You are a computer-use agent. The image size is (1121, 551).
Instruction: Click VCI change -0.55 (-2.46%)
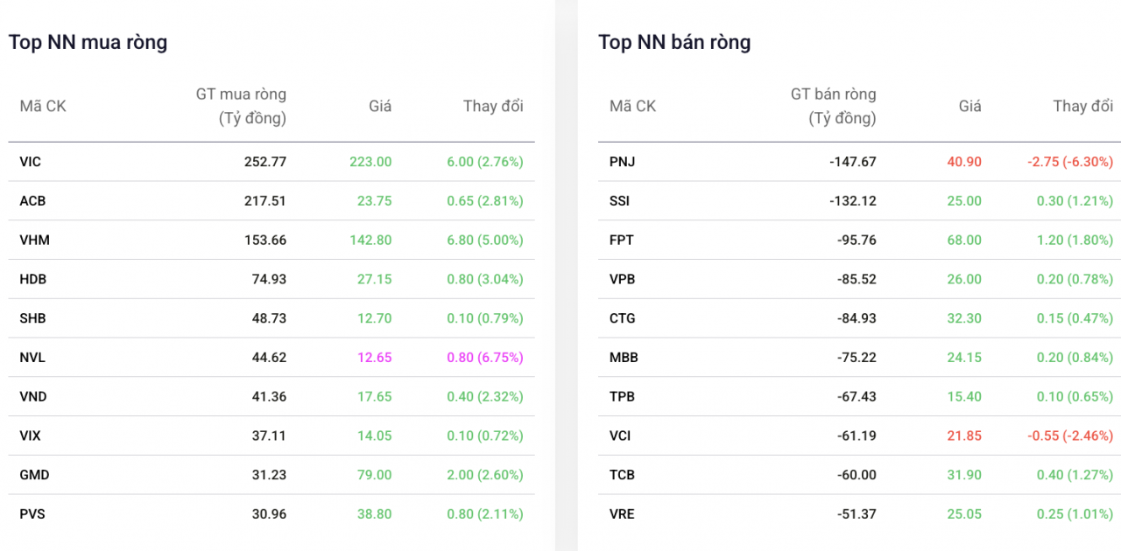click(x=1070, y=436)
